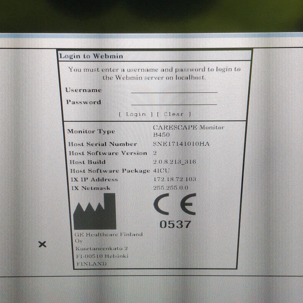303x303 pixels.
Task: Click the 'FI-00510 Helsinki' address line
Action: (x=102, y=256)
